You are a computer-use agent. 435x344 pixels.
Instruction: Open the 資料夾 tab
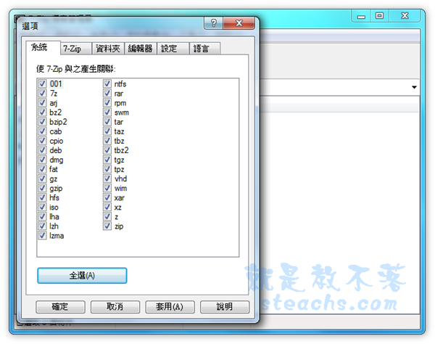coord(108,49)
